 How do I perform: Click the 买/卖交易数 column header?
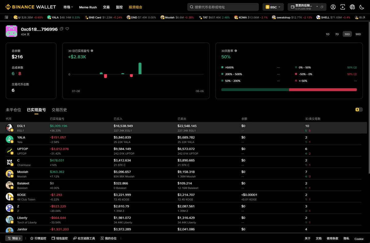coord(313,119)
